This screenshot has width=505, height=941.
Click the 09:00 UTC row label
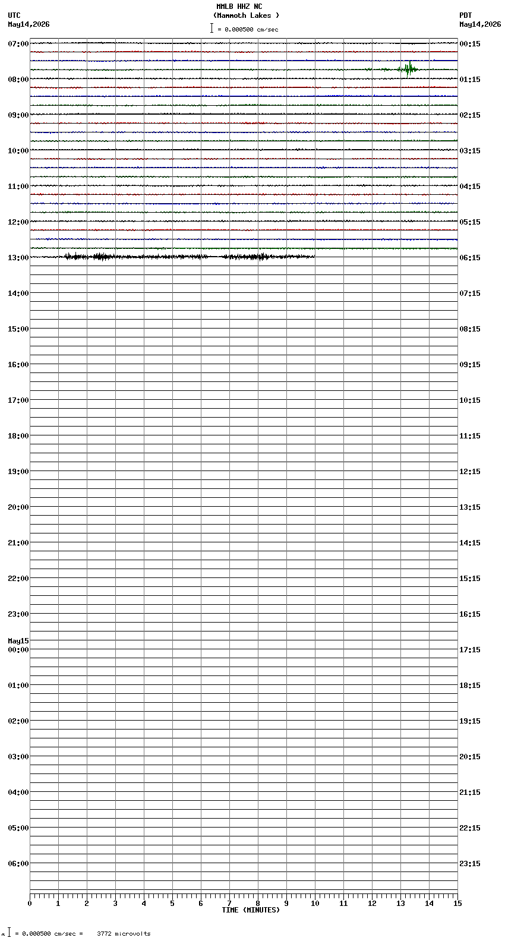(x=18, y=115)
